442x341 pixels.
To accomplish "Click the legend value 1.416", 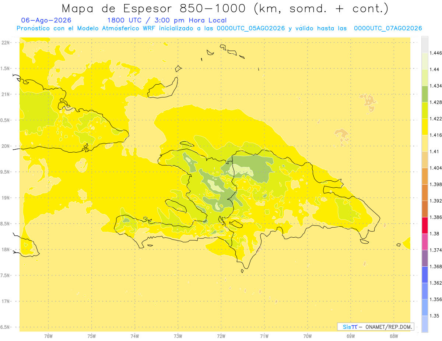I will [x=436, y=135].
